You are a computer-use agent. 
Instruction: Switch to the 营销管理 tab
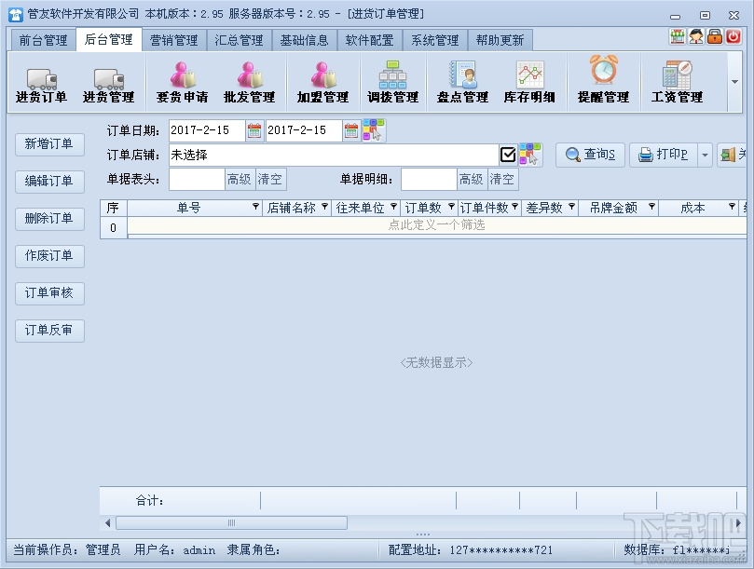[x=173, y=39]
